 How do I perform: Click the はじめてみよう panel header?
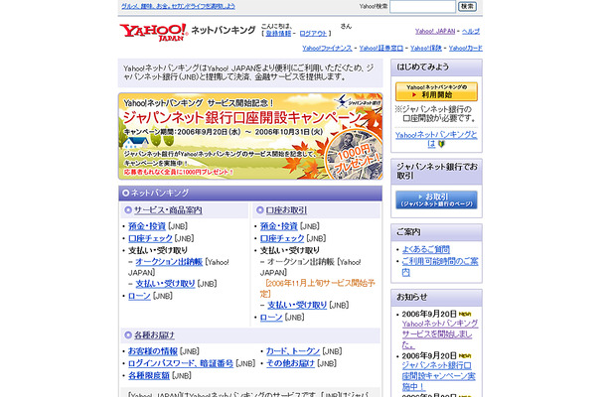pos(436,67)
